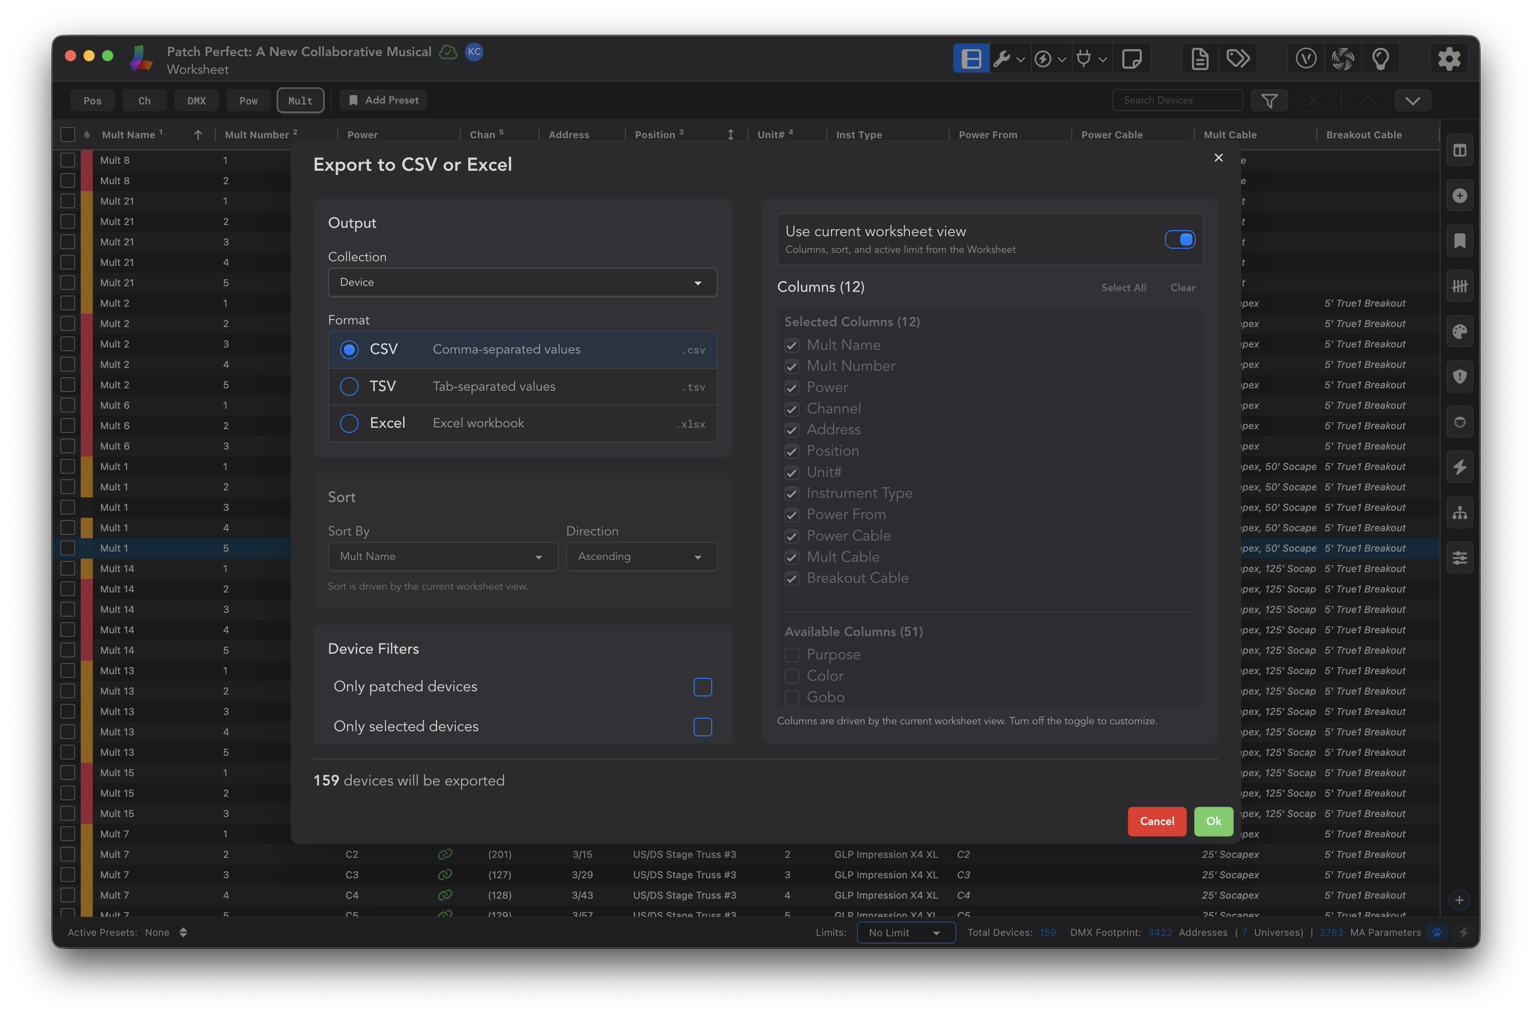Open the Sort By Mult Name dropdown
1532x1017 pixels.
(x=442, y=556)
